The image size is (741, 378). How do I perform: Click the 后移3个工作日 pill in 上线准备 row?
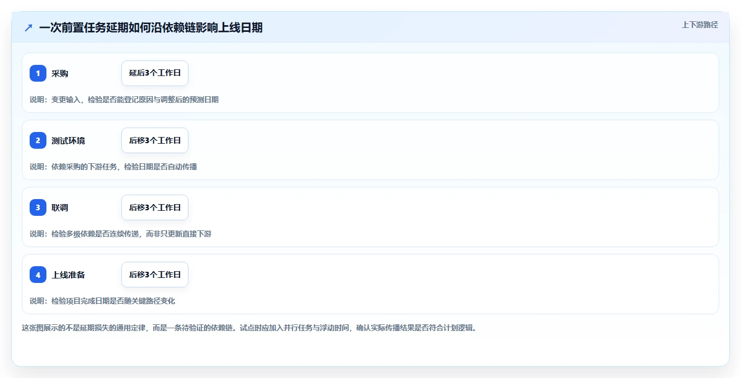tap(155, 275)
